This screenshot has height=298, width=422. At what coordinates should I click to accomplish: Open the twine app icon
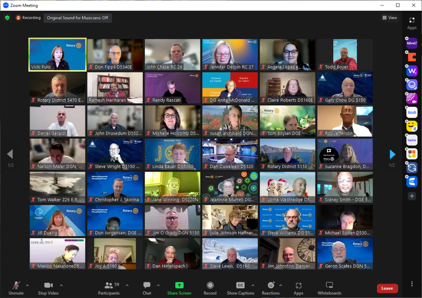pyautogui.click(x=412, y=140)
